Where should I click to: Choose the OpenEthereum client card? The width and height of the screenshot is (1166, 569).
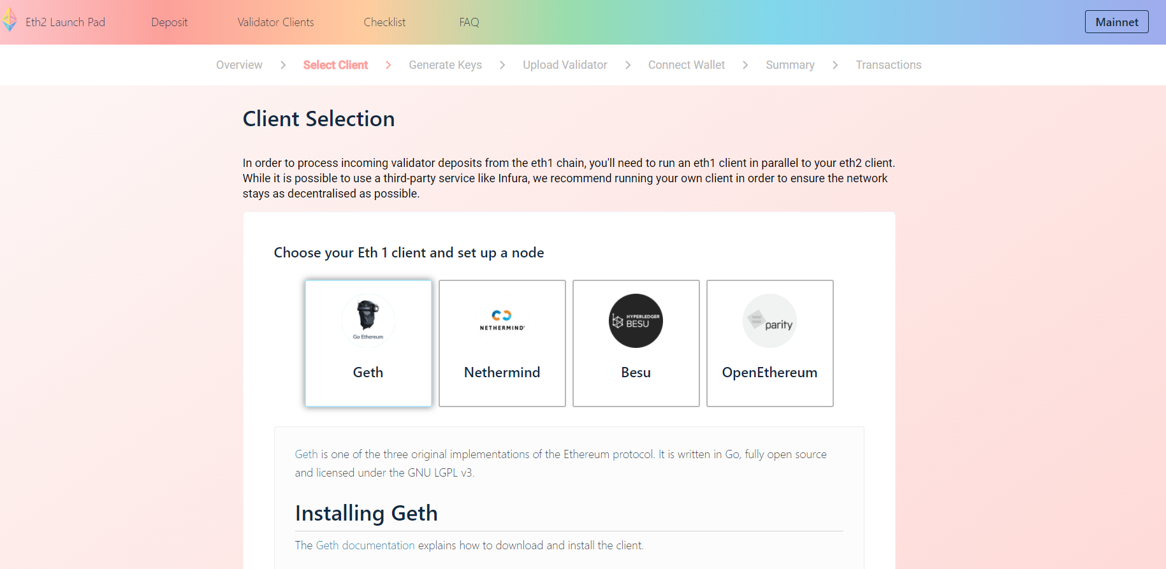tap(770, 343)
